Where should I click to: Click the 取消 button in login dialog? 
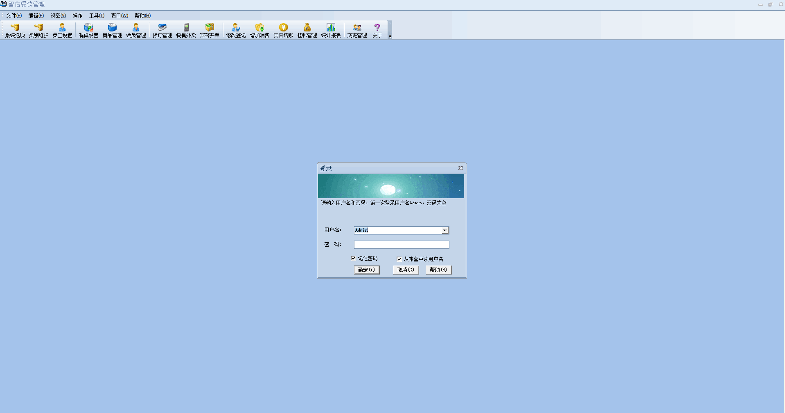pyautogui.click(x=406, y=270)
